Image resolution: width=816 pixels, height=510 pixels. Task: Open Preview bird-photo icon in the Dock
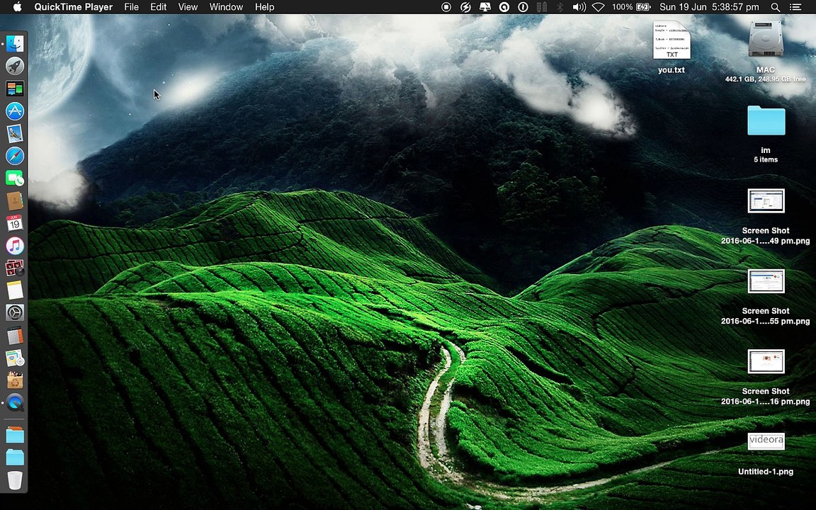(x=15, y=133)
